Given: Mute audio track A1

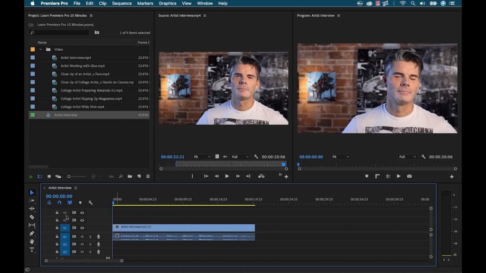Looking at the screenshot, I should 82,237.
